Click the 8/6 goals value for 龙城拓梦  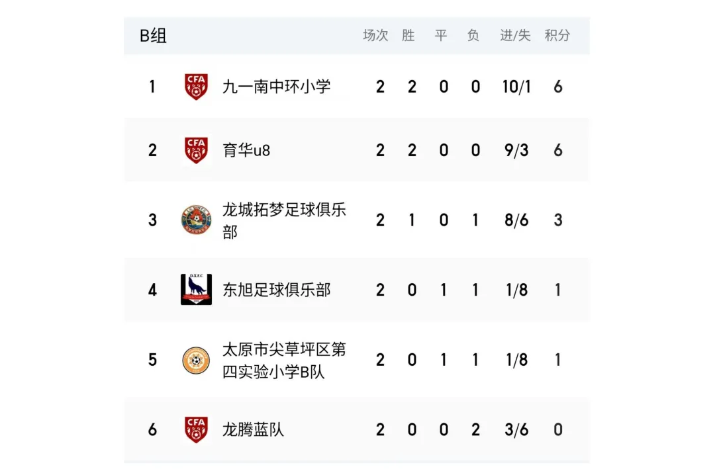click(516, 220)
